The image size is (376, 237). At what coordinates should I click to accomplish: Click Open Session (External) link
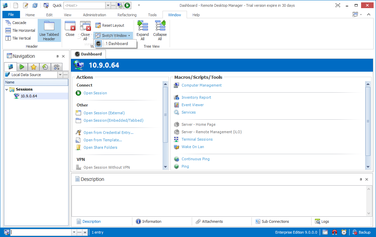pyautogui.click(x=104, y=113)
